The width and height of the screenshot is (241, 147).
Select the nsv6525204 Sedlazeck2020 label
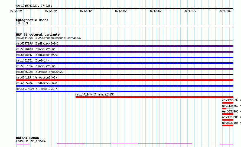tap(37, 83)
